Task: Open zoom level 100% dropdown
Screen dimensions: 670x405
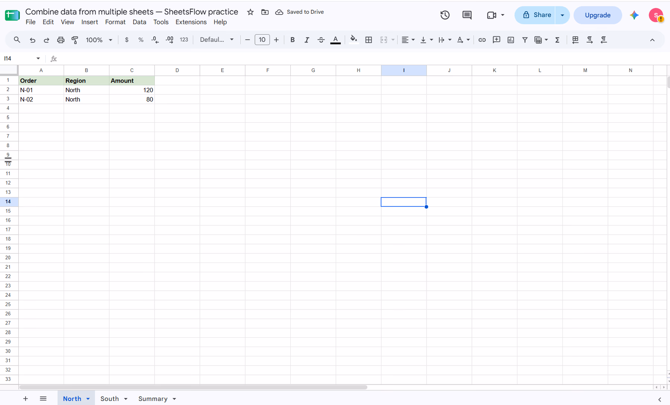Action: [x=99, y=40]
